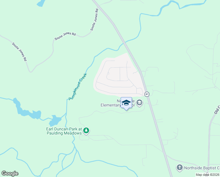Screen dimensions: 220x177
Task: Click the Map data ©2026 attribution text
Action: click(208, 175)
